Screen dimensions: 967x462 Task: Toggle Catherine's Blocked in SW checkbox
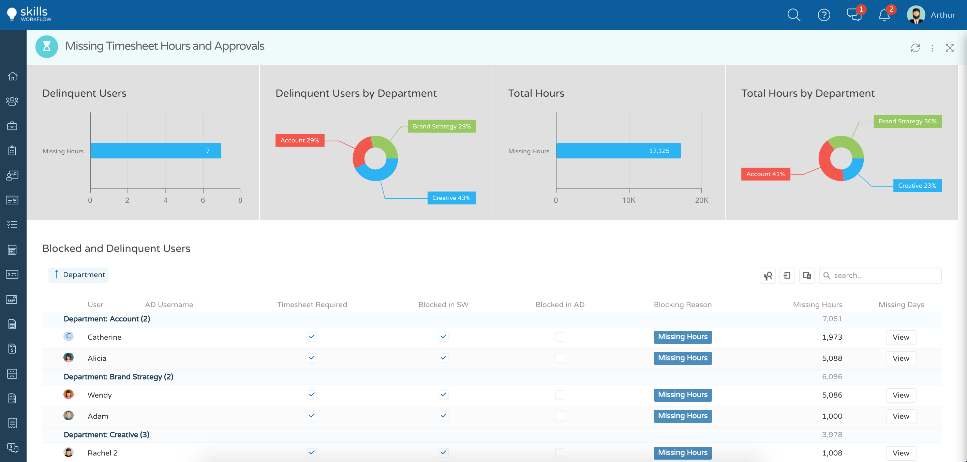[x=443, y=337]
